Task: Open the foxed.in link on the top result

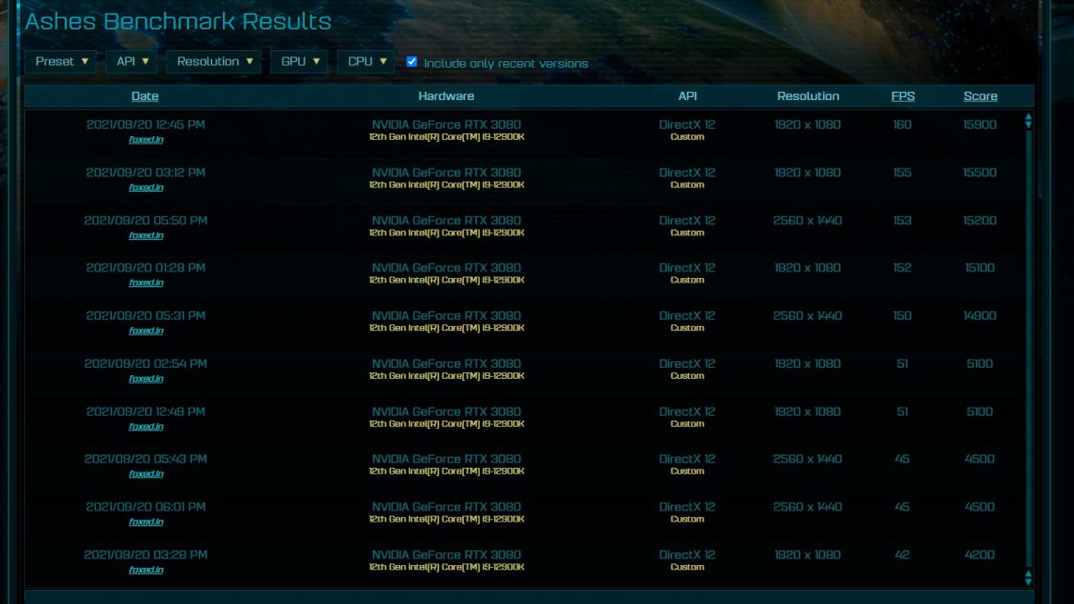Action: 145,139
